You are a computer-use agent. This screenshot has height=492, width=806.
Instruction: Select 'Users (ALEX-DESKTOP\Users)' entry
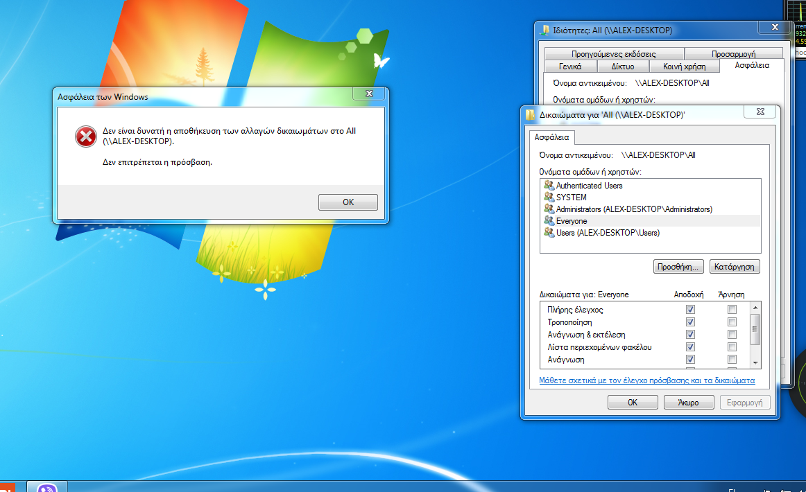[x=608, y=233]
